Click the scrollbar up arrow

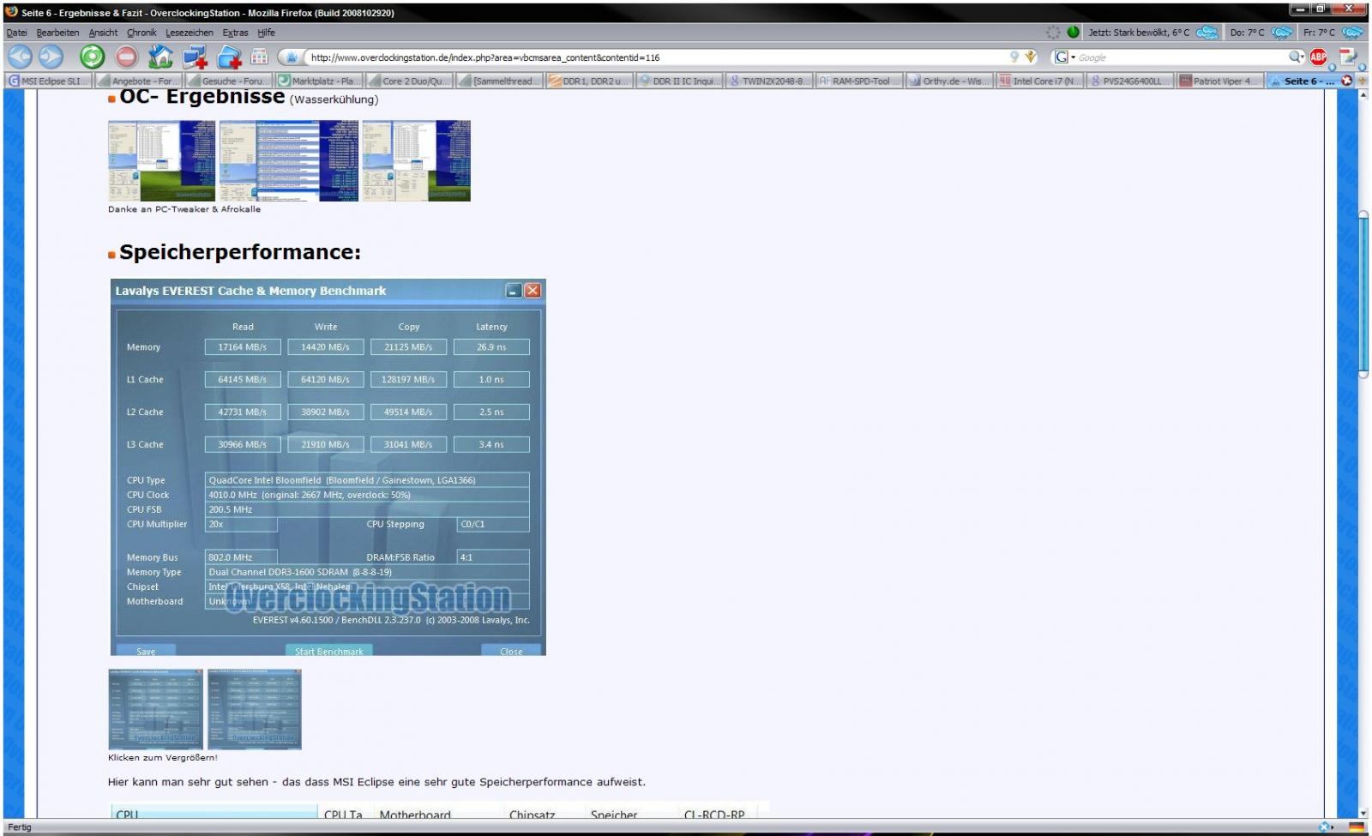pyautogui.click(x=1363, y=95)
